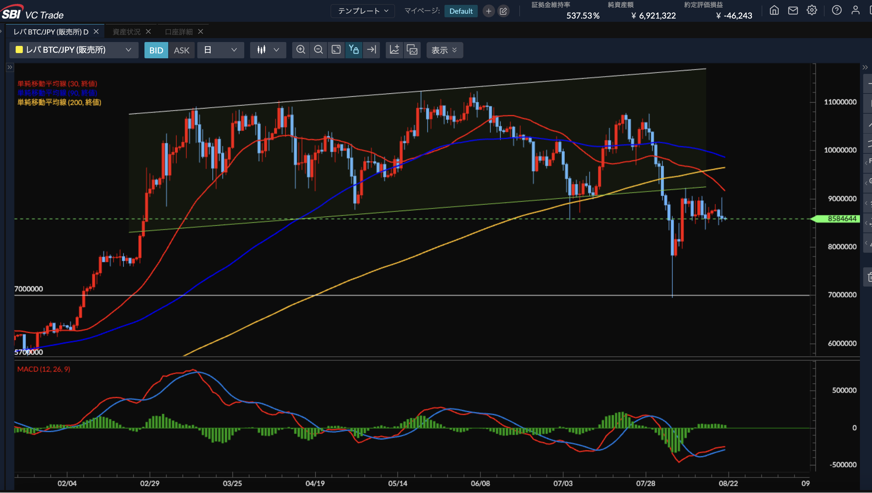The width and height of the screenshot is (872, 493).
Task: Collapse the right drawing tools panel
Action: [x=865, y=67]
